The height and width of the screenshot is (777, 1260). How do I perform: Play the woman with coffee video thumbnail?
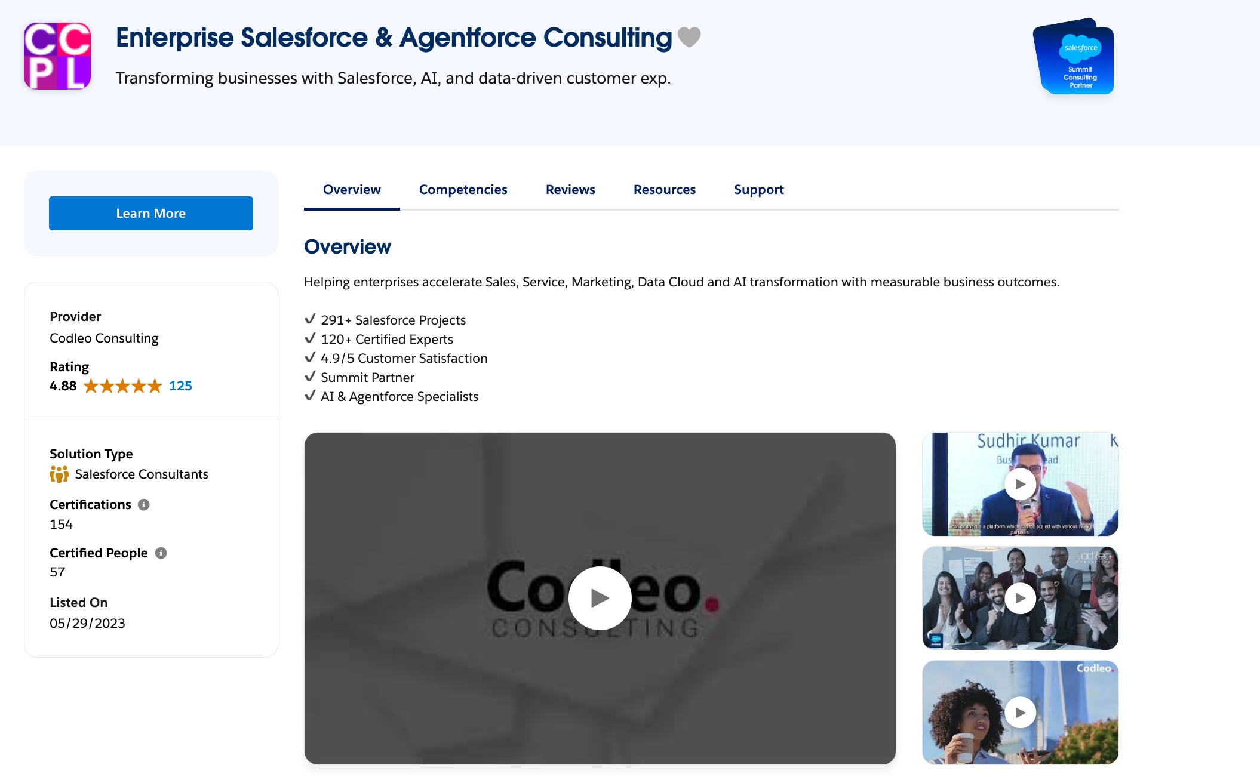pos(1020,712)
